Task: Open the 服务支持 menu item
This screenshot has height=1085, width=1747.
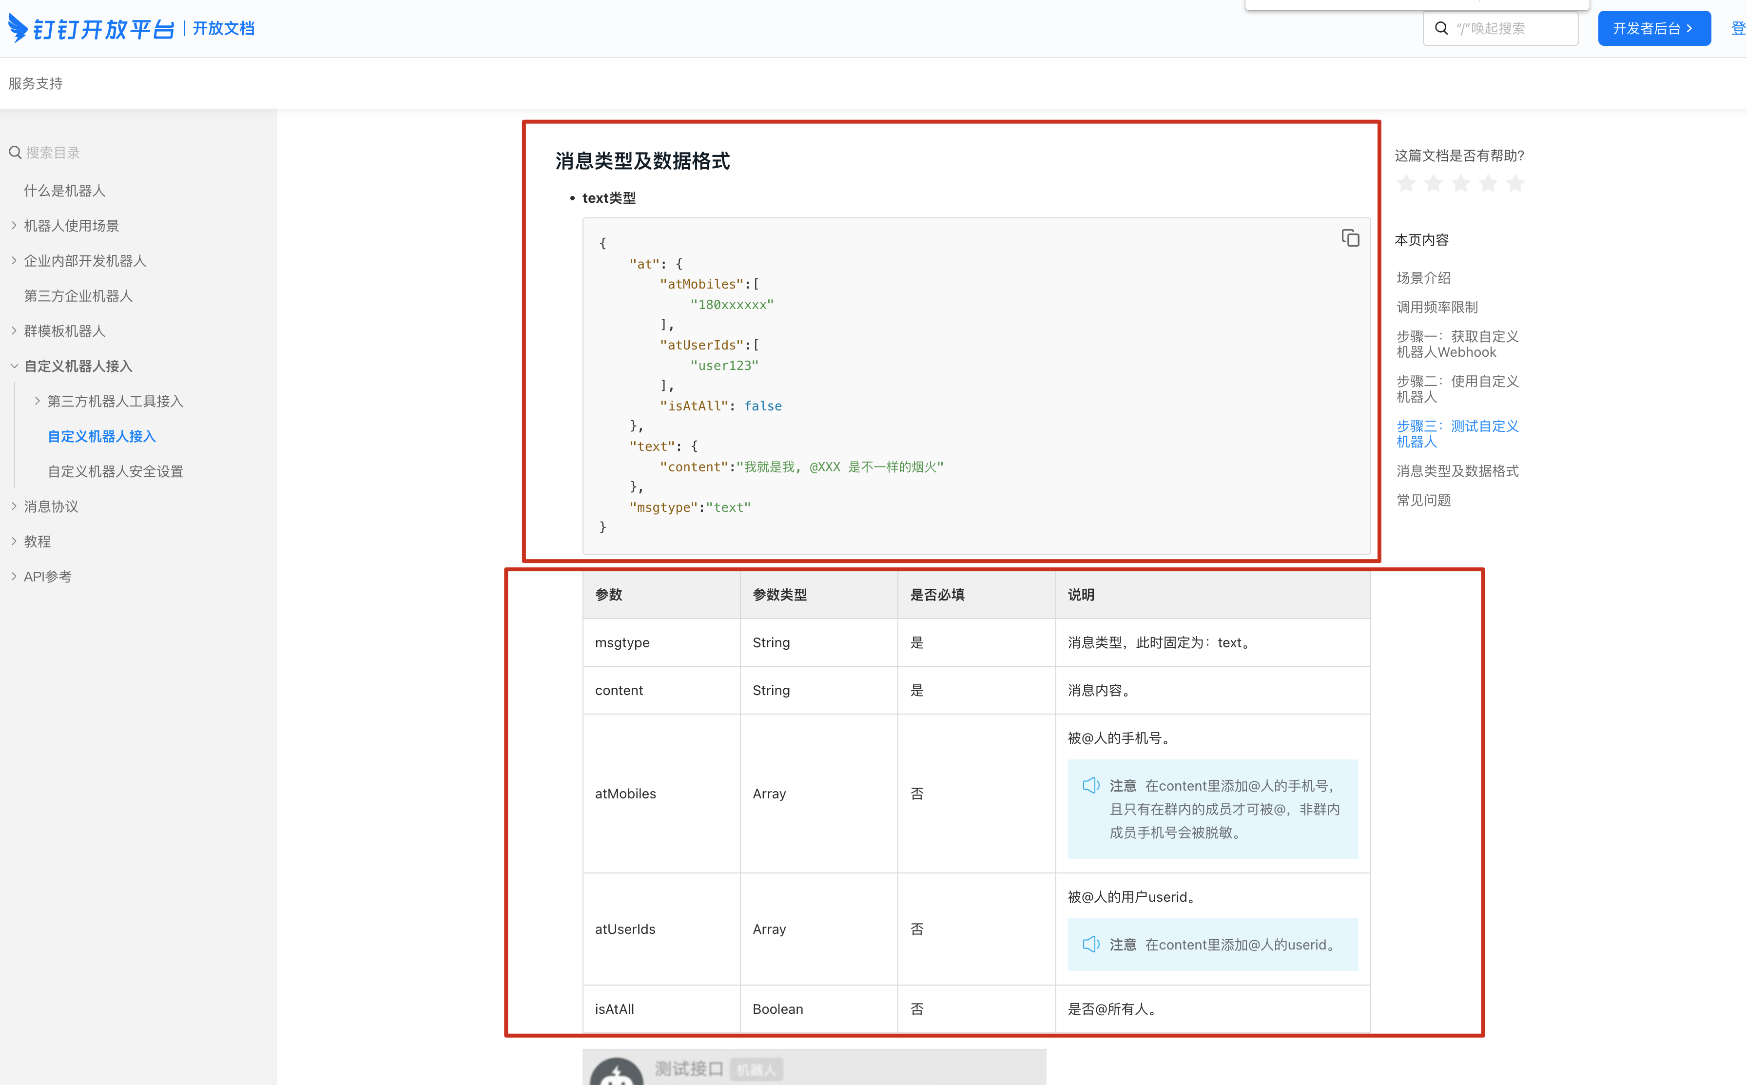Action: pyautogui.click(x=36, y=83)
